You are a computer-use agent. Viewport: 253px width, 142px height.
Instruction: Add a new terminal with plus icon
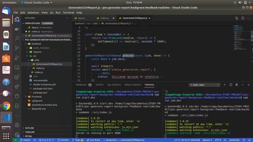coord(225,85)
